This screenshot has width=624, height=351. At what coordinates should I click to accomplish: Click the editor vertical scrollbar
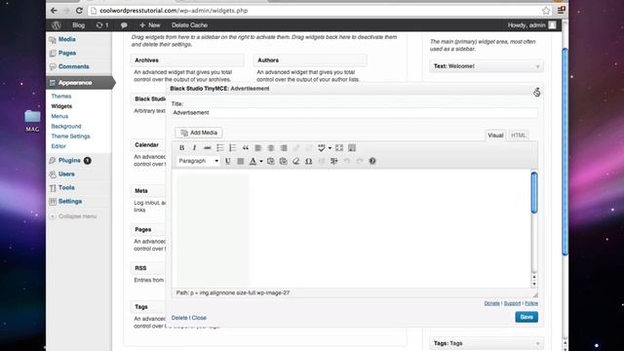coord(534,193)
